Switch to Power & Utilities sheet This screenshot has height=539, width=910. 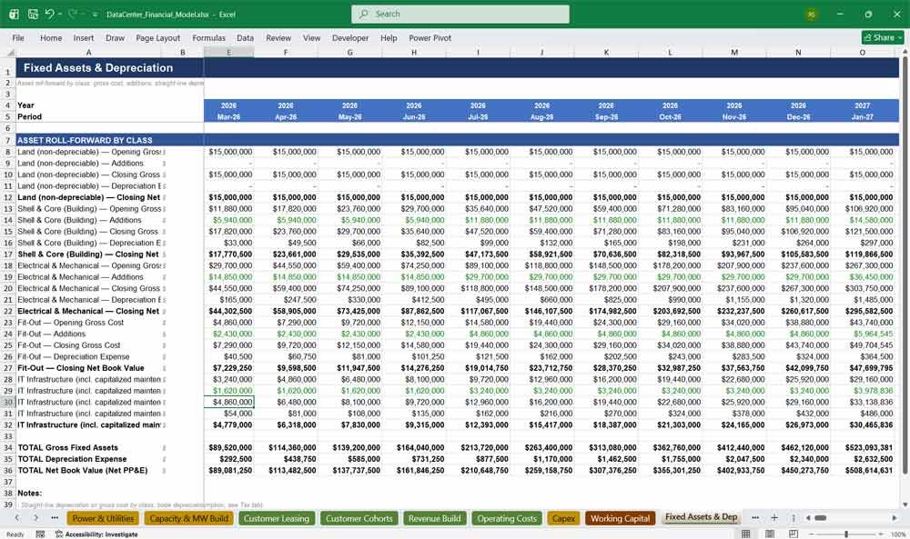pos(104,518)
